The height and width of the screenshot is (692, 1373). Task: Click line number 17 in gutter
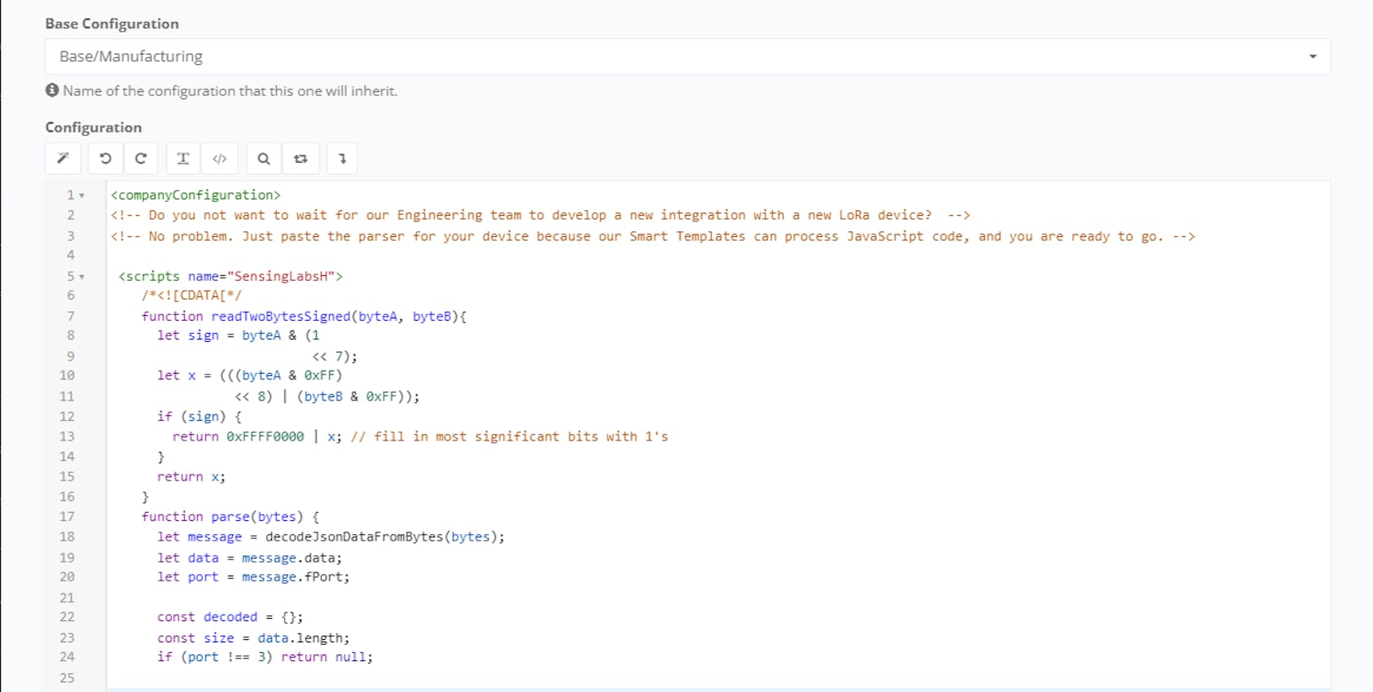[x=67, y=517]
